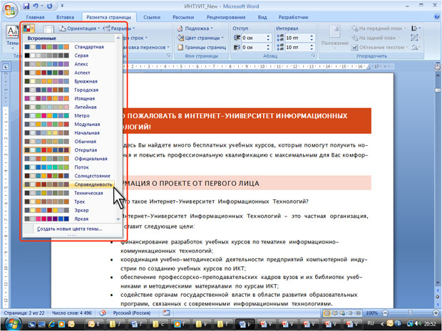Open the Review (Рецензирование) tab
This screenshot has width=442, height=331.
tap(226, 17)
